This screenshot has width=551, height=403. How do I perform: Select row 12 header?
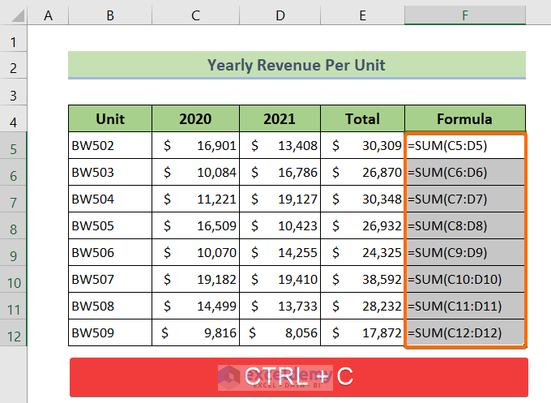(14, 333)
